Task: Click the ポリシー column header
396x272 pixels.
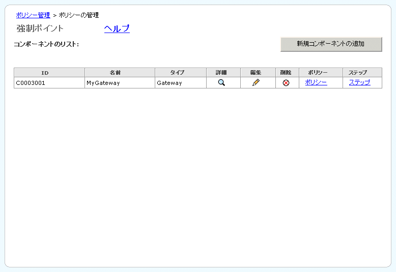Action: pos(321,73)
